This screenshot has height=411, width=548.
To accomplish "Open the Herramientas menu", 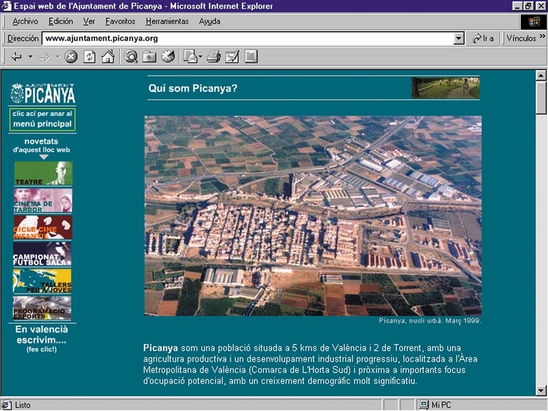I will tap(167, 21).
